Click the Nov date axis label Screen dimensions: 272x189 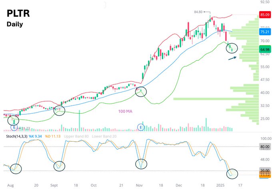139,185
